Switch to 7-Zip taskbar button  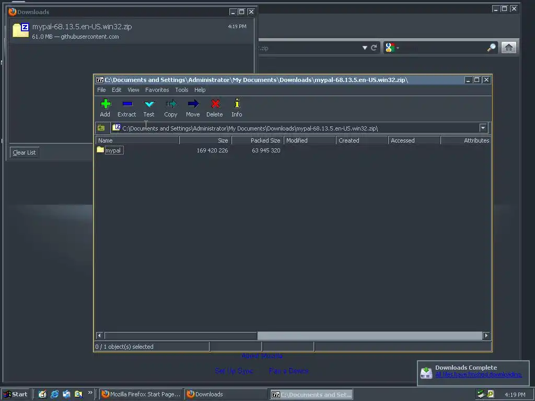coord(311,395)
